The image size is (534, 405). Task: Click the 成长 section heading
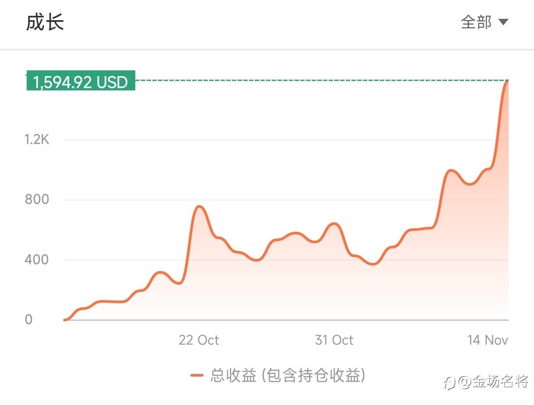point(45,22)
